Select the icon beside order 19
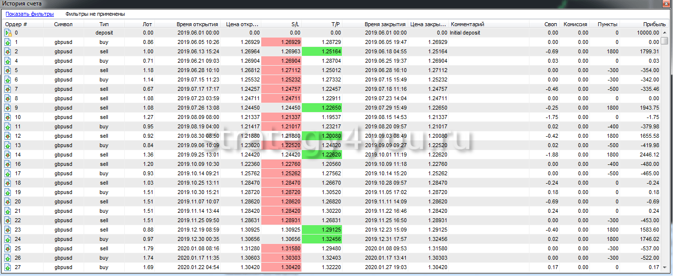This screenshot has height=276, width=673. (8, 192)
